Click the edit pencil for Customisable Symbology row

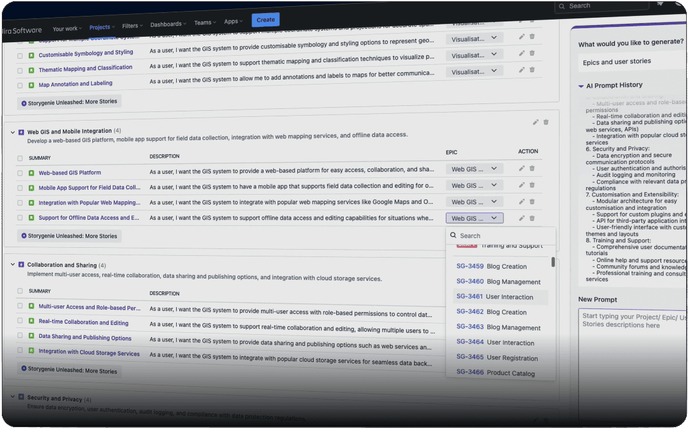[x=521, y=54]
